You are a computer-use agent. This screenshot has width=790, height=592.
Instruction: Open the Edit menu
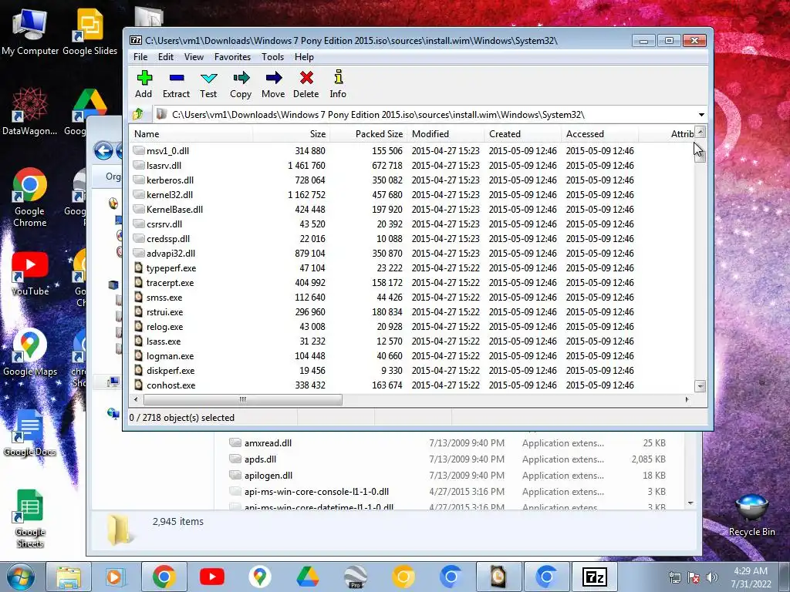point(165,57)
